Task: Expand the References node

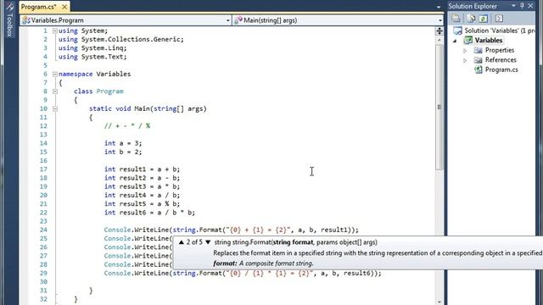Action: pyautogui.click(x=465, y=60)
